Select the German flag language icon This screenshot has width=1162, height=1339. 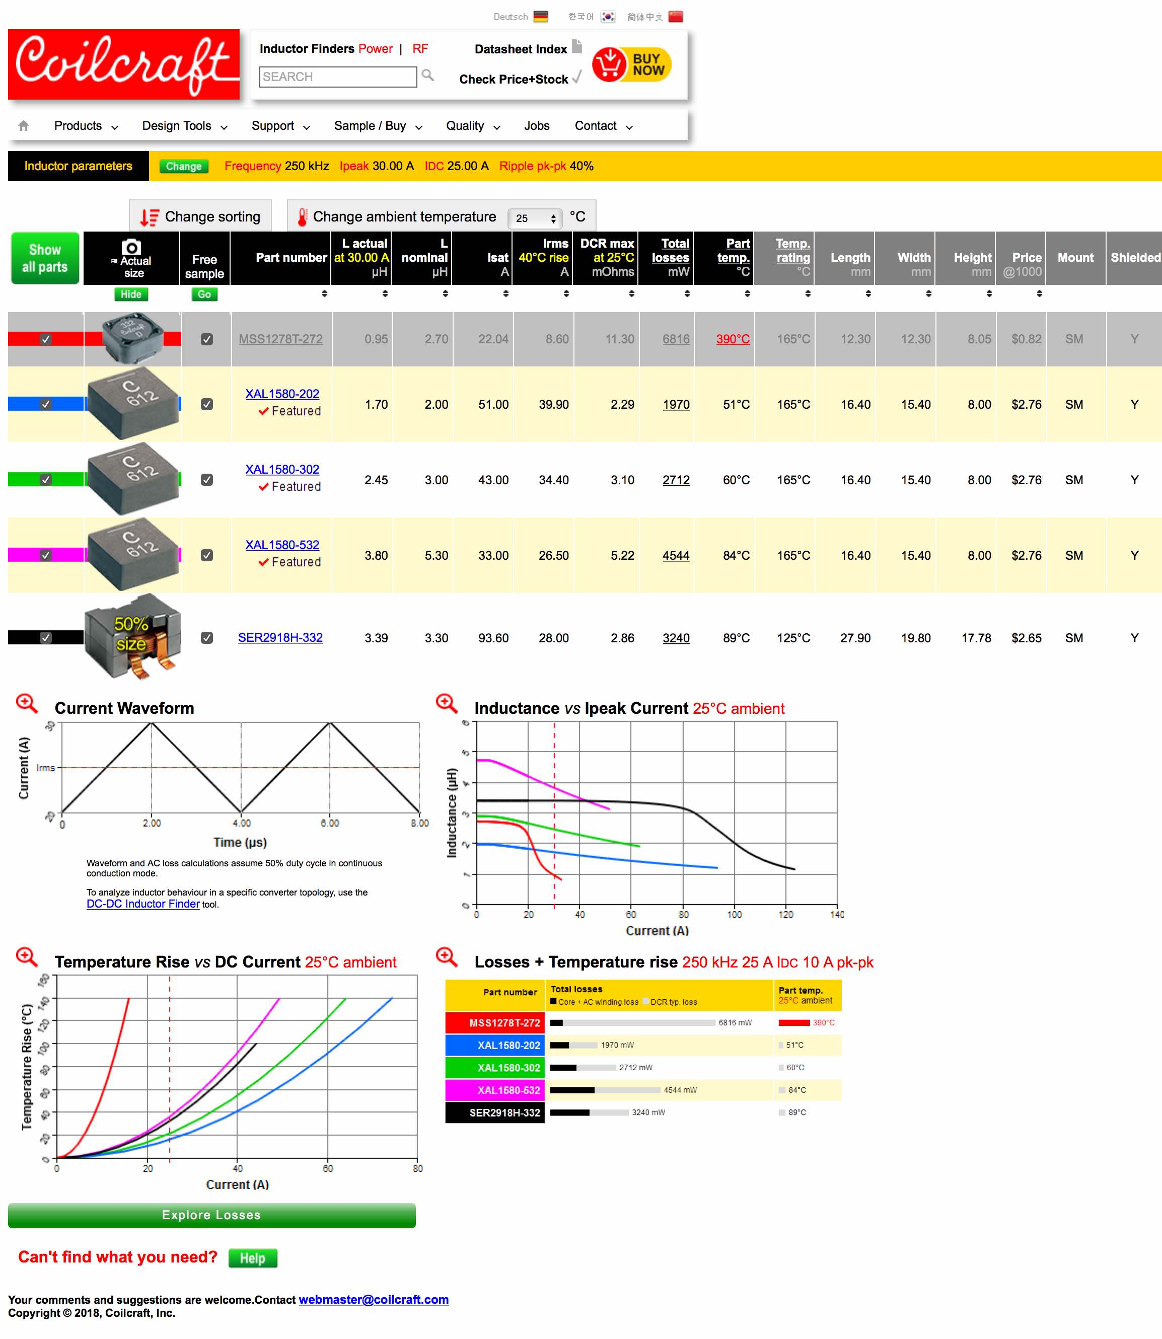(540, 17)
